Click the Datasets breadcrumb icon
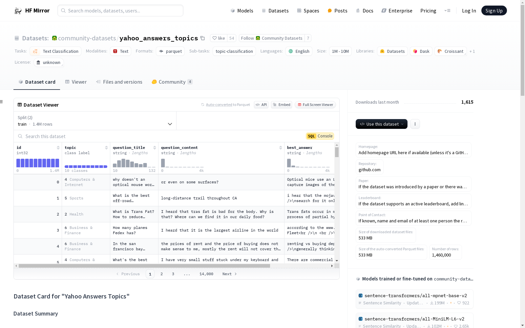 click(x=17, y=38)
